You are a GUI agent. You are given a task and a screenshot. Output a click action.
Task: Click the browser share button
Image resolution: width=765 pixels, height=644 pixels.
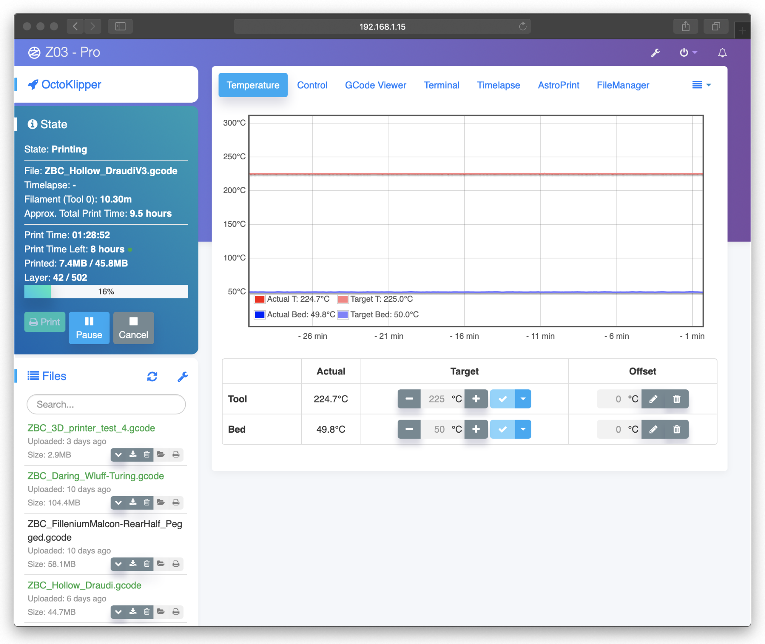685,26
